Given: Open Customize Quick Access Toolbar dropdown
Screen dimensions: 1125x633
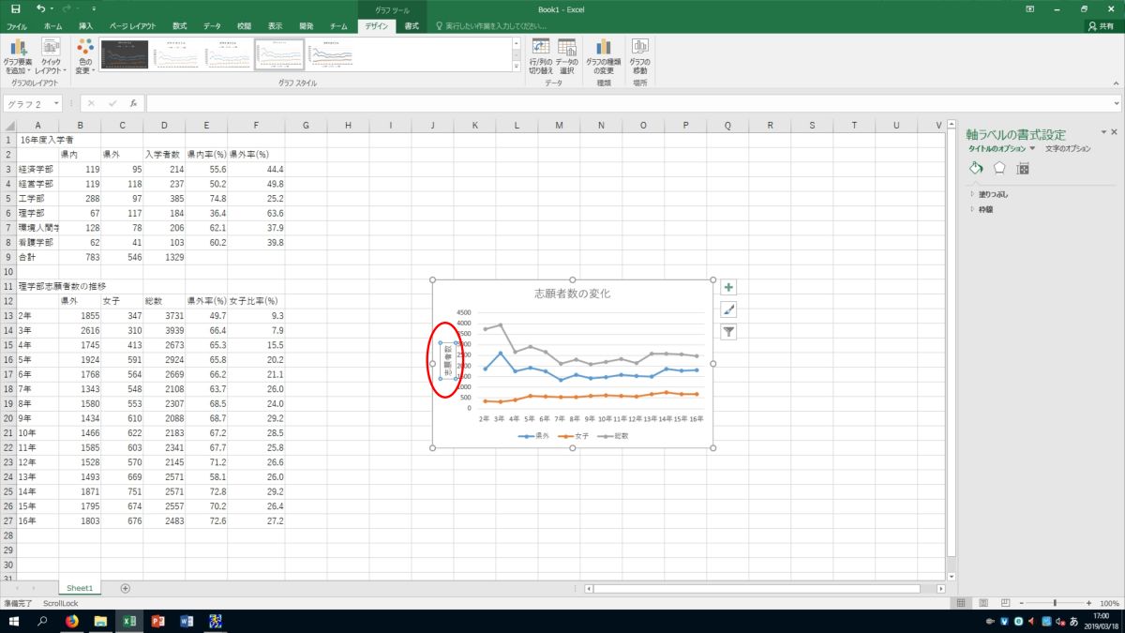Looking at the screenshot, I should (94, 8).
